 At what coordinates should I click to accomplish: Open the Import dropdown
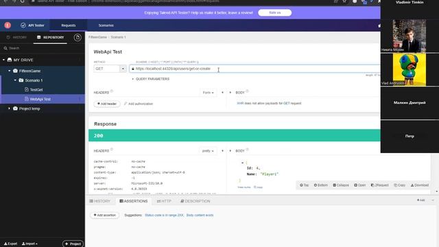pyautogui.click(x=29, y=244)
